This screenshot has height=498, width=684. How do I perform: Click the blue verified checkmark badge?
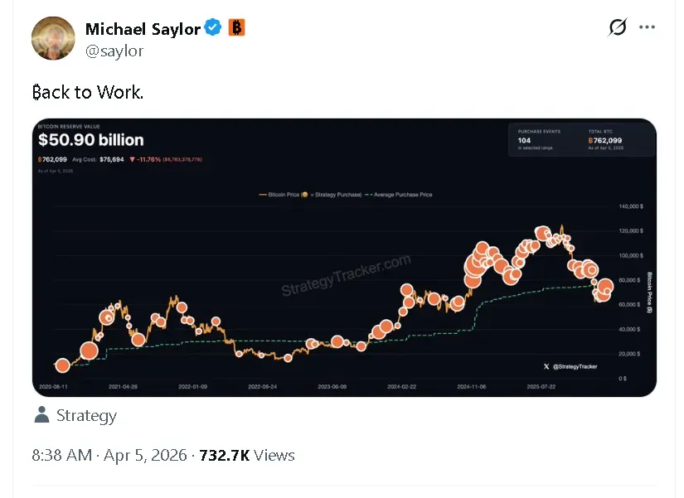(212, 28)
